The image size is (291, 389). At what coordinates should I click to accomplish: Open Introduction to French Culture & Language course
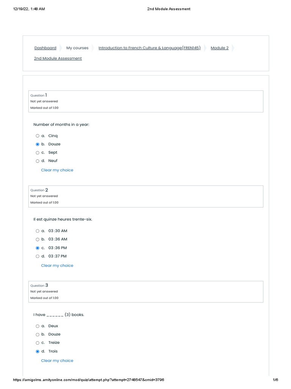[149, 48]
